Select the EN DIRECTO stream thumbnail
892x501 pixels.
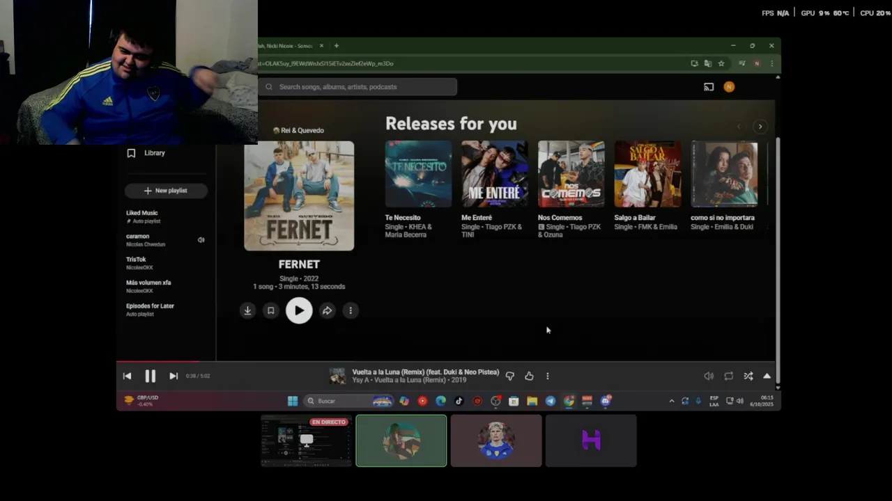[x=307, y=440]
